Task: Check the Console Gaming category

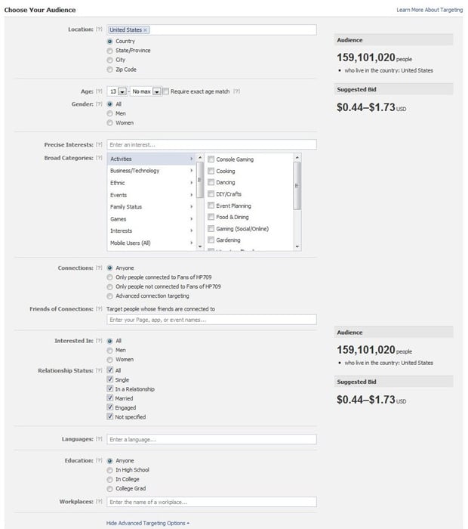Action: click(211, 159)
